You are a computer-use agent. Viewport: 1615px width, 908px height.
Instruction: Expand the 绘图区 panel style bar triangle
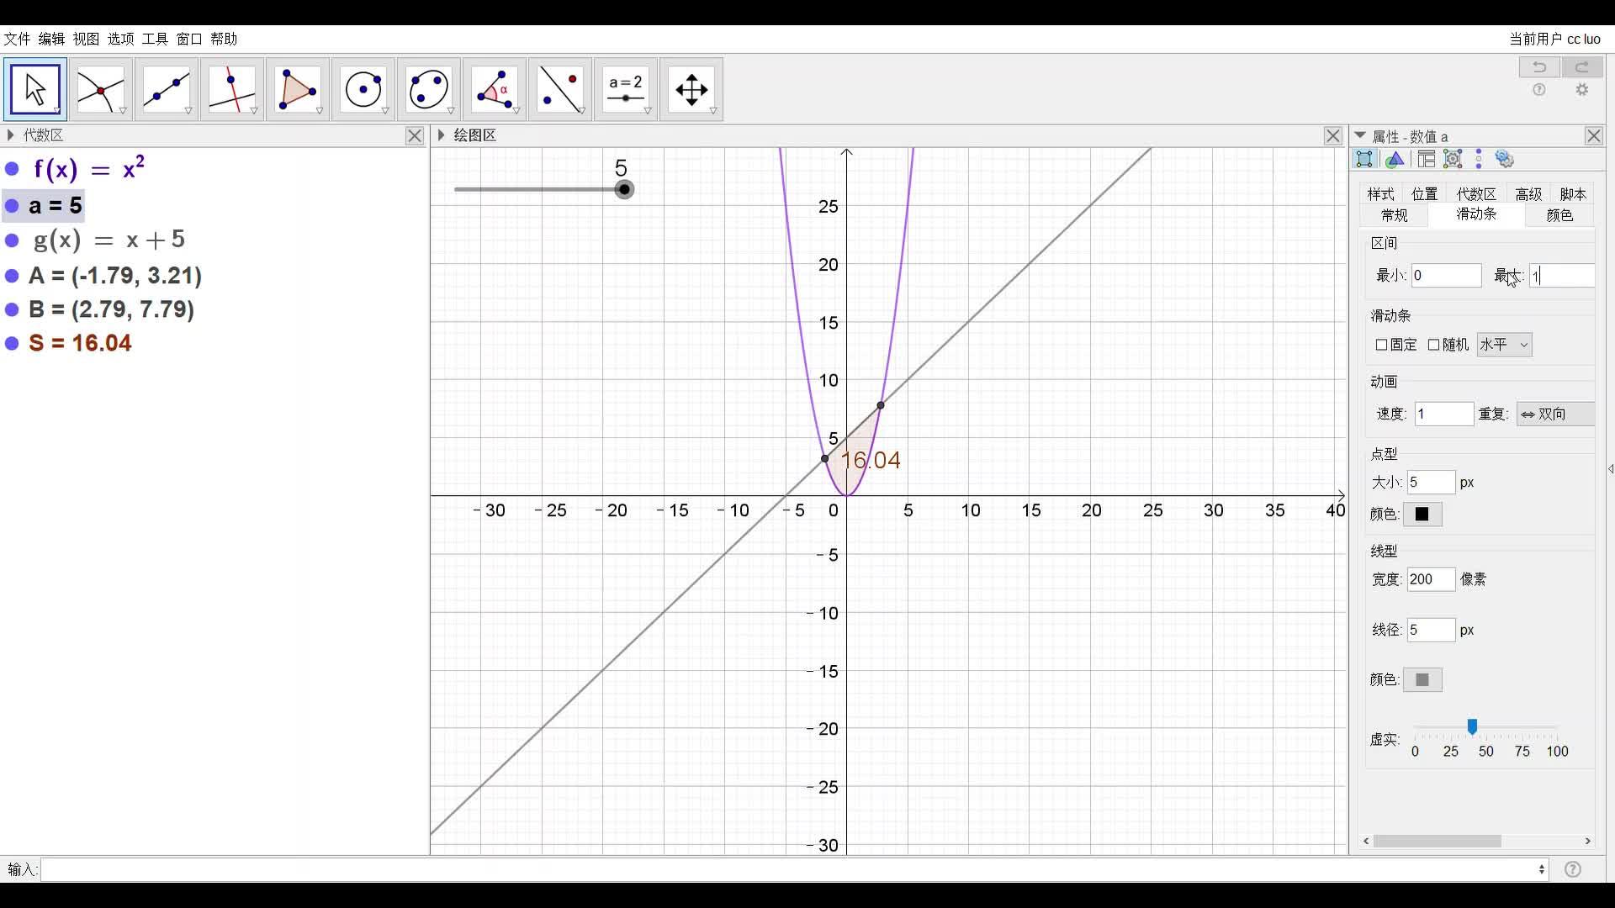[x=441, y=135]
